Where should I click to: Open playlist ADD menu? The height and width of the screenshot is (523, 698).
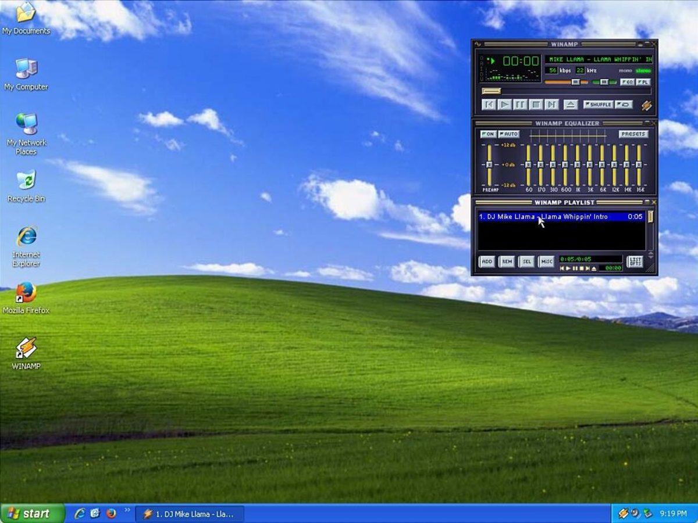tap(487, 261)
